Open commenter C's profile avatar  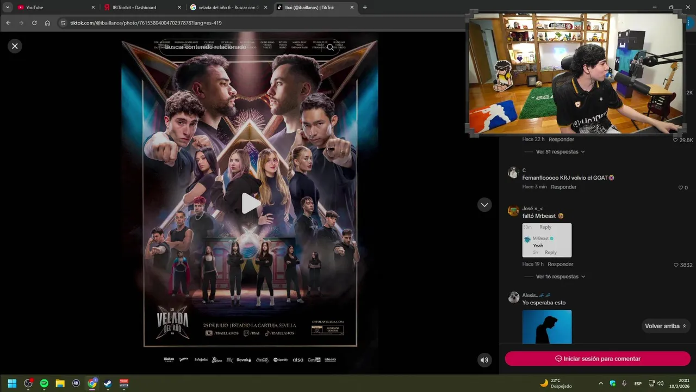[513, 173]
